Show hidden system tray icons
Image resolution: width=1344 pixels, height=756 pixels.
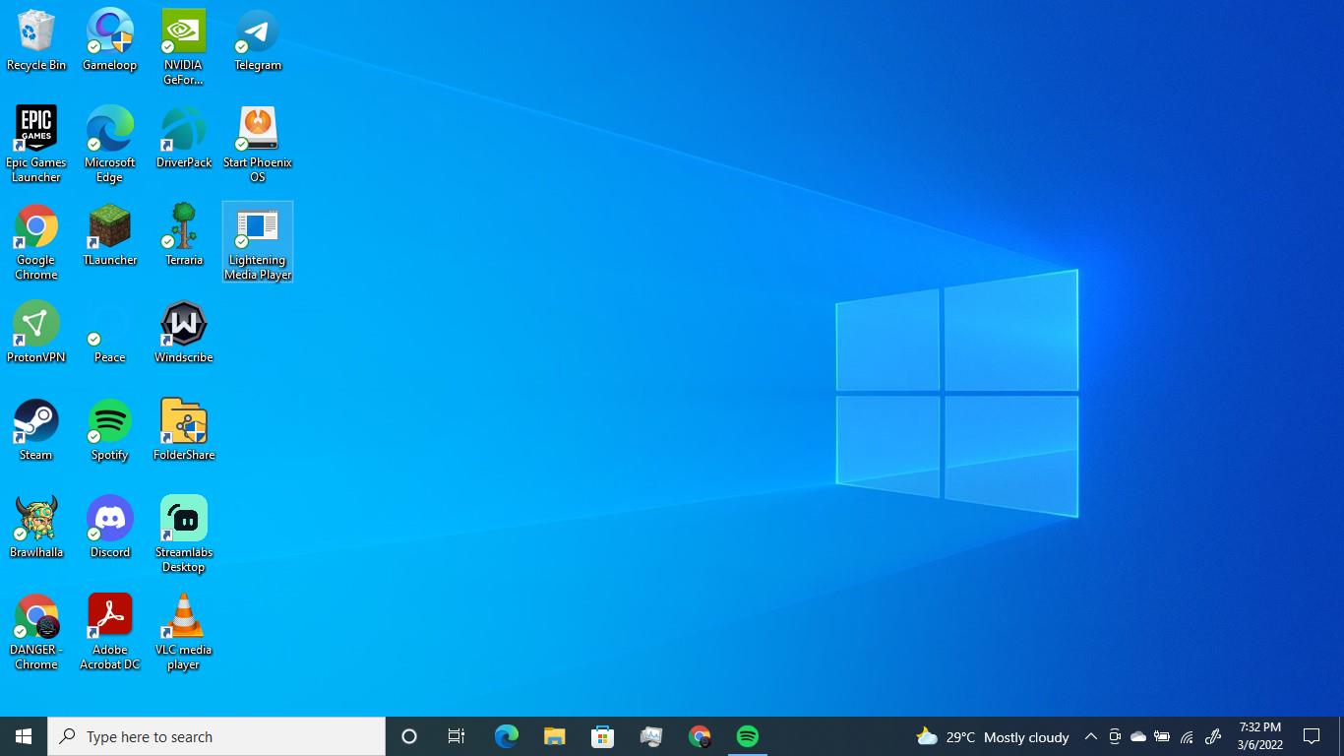pos(1090,736)
